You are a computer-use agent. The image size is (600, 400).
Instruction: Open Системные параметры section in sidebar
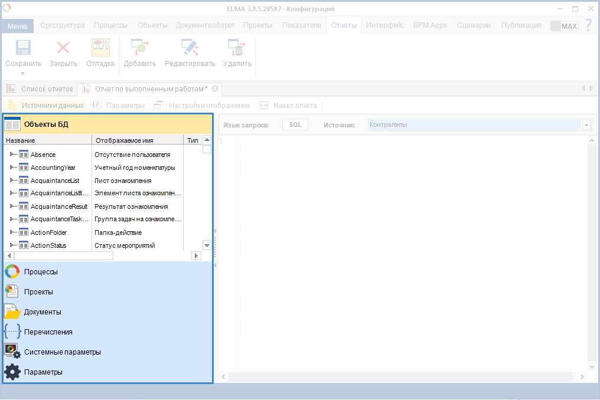[x=62, y=352]
